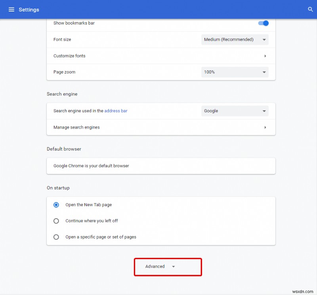Select Open a specific page or set of pages
The height and width of the screenshot is (295, 317).
click(x=56, y=237)
